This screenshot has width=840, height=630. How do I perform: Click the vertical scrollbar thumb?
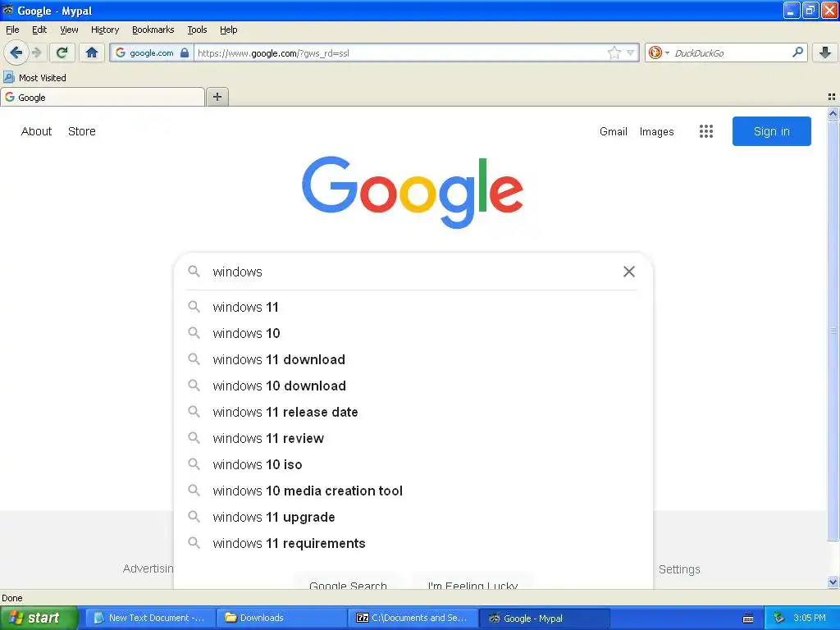click(833, 331)
